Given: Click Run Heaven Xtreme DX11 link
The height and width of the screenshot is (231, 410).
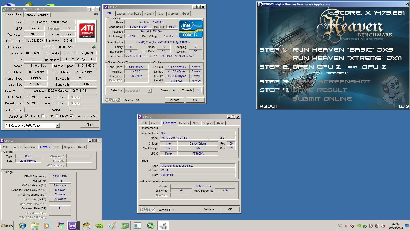Looking at the screenshot, I should 347,58.
